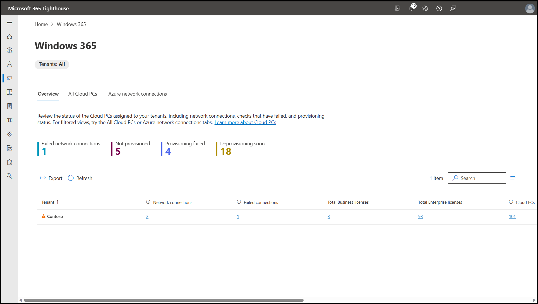The image size is (538, 304).
Task: Open Contoso Cloud PCs value 101
Action: coord(512,217)
